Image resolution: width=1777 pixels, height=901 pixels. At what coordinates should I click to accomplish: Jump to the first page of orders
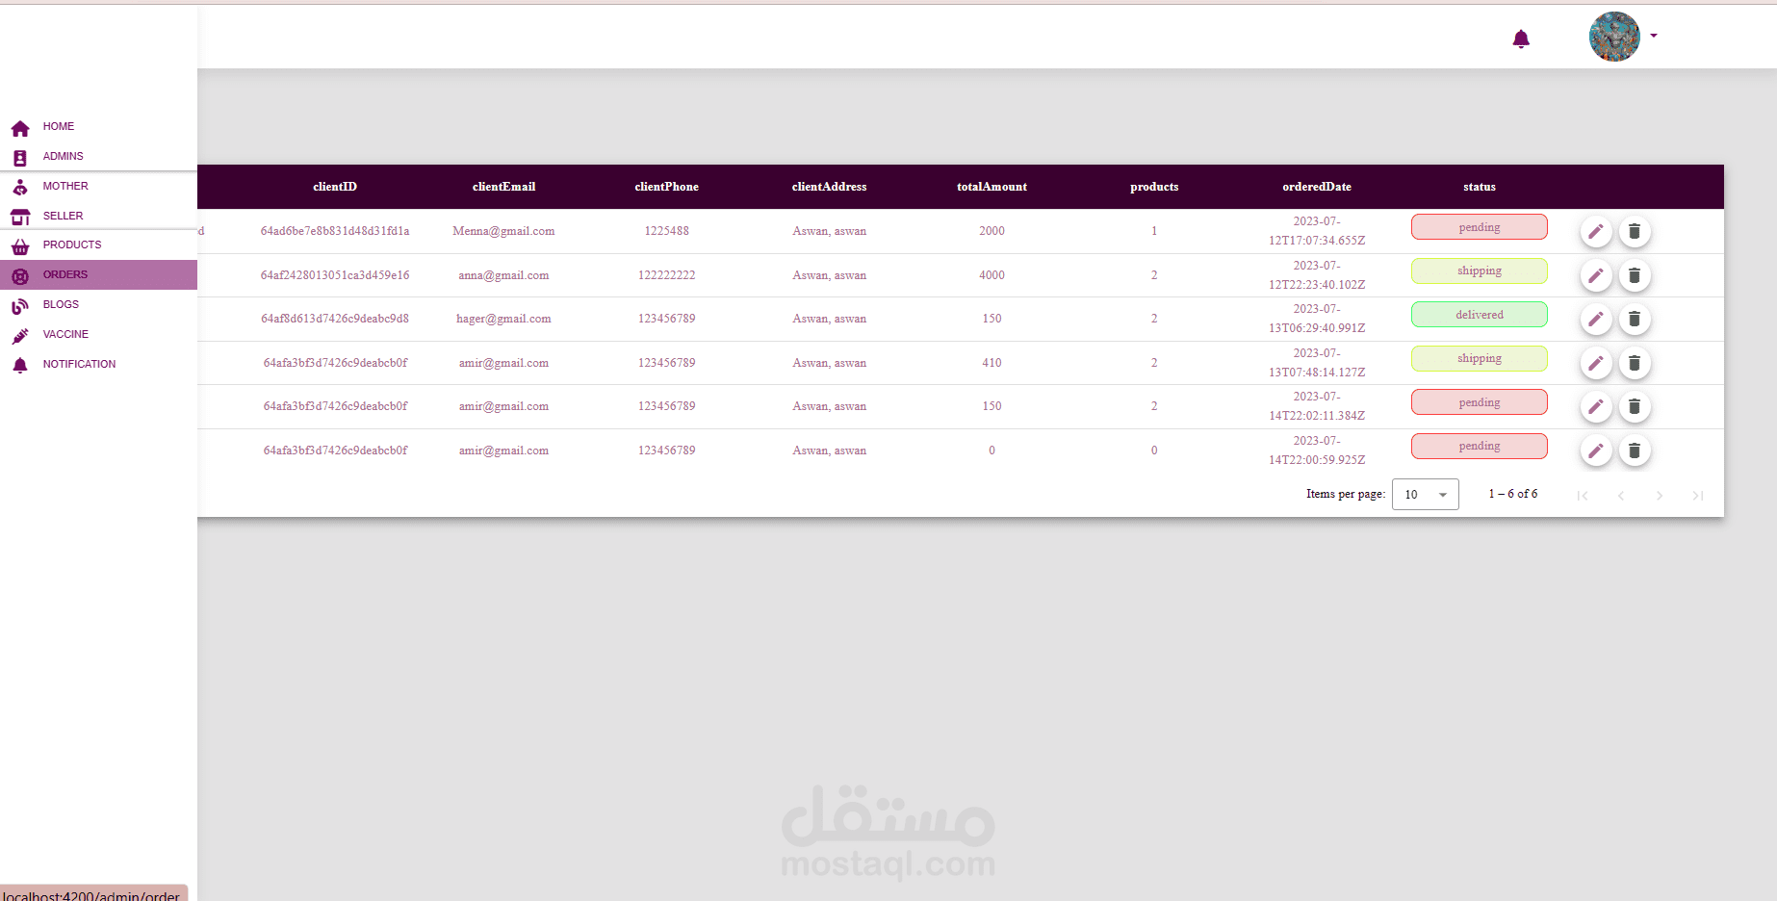(x=1583, y=496)
